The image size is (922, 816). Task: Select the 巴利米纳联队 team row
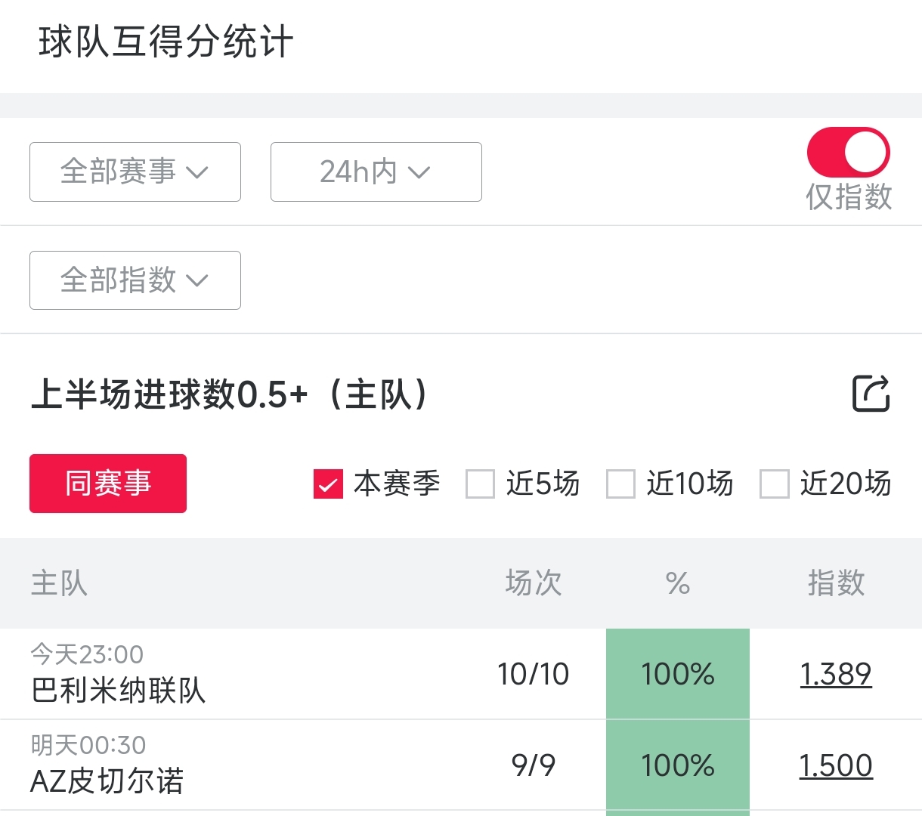click(119, 690)
